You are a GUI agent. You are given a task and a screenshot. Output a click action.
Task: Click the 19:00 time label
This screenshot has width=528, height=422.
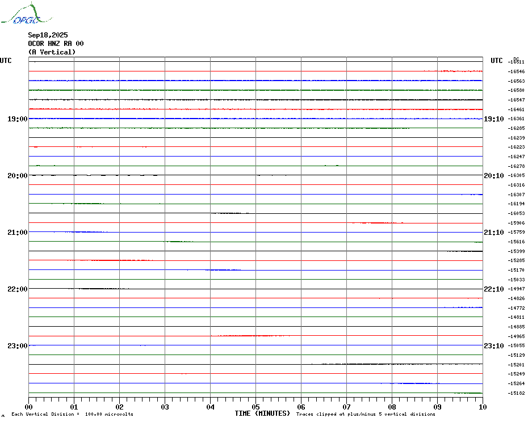point(18,119)
